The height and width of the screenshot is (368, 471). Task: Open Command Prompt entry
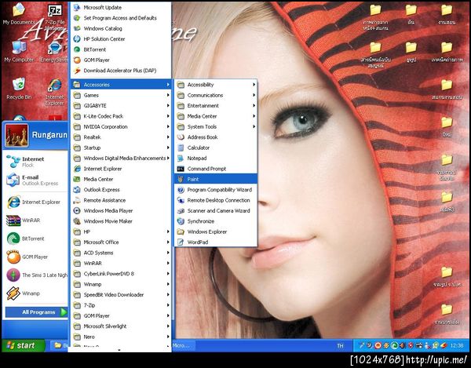point(216,169)
